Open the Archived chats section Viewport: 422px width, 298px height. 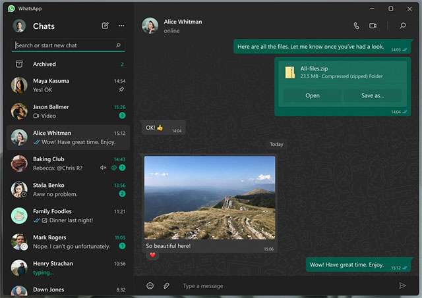tap(44, 64)
